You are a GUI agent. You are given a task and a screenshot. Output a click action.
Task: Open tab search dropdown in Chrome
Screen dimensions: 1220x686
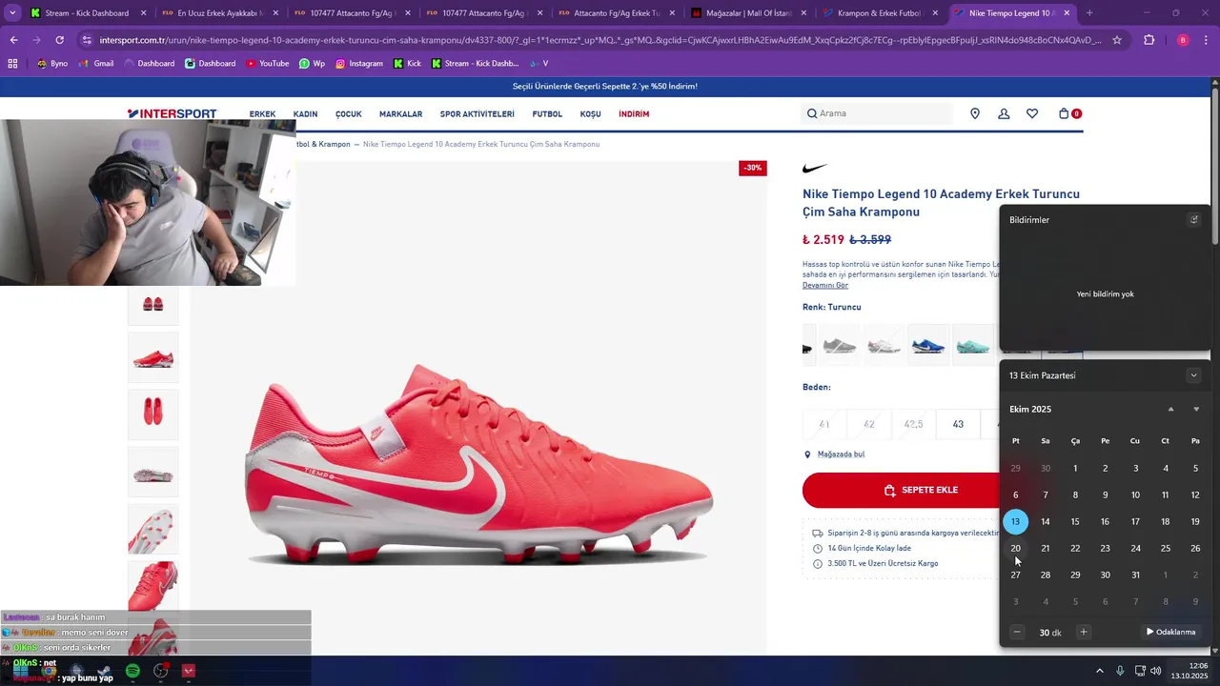[12, 13]
